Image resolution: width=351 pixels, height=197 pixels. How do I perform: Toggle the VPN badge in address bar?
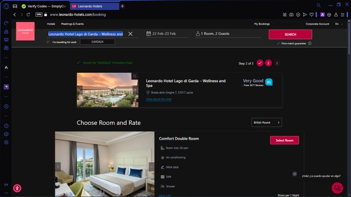pos(39,15)
